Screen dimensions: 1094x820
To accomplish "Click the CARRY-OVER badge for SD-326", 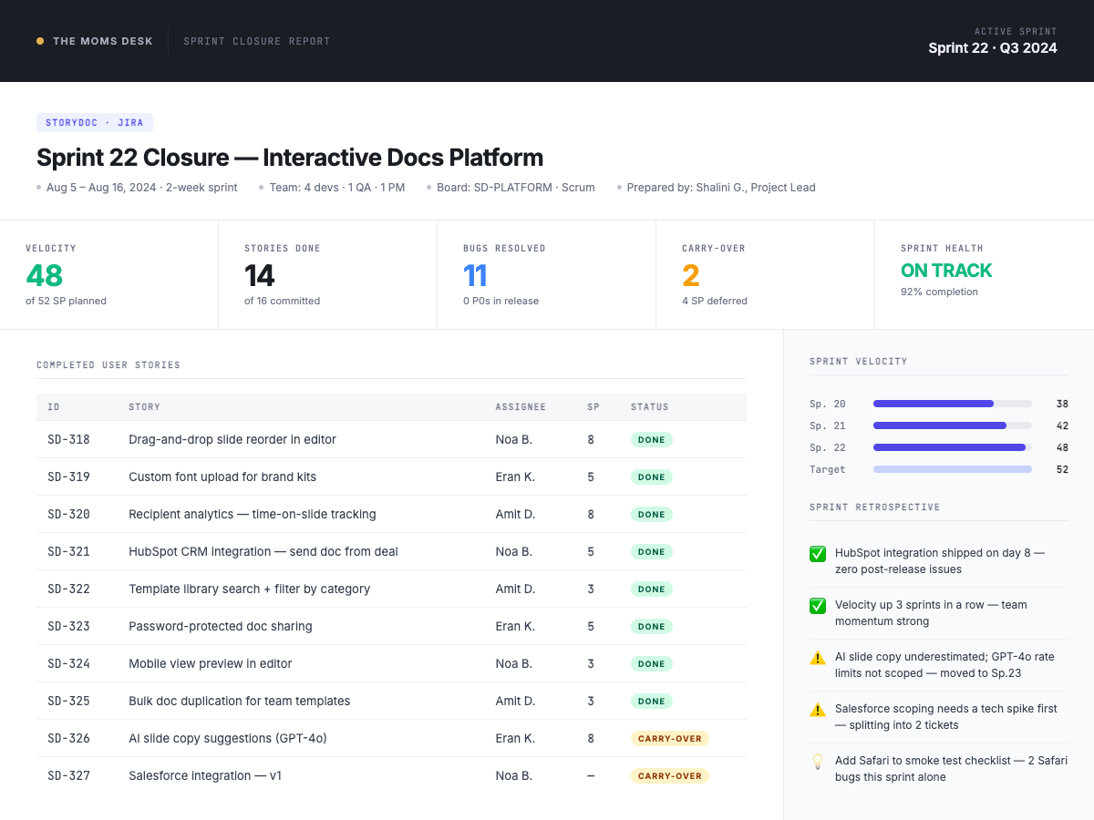I will (x=670, y=738).
